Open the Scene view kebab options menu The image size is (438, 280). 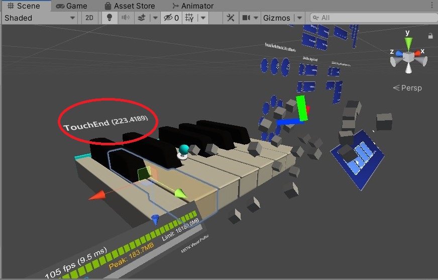[x=432, y=6]
